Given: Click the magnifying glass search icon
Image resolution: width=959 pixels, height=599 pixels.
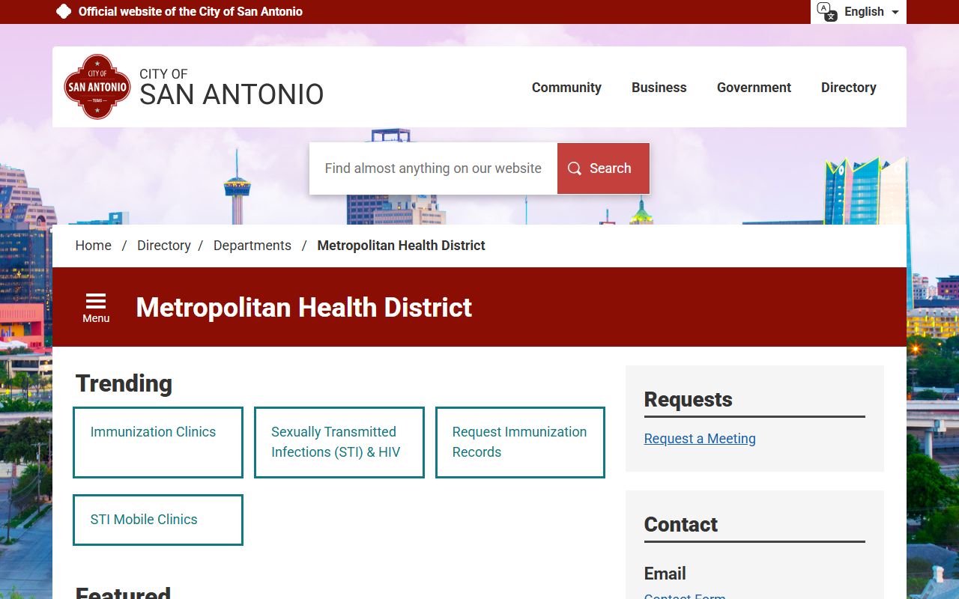Looking at the screenshot, I should [x=575, y=168].
